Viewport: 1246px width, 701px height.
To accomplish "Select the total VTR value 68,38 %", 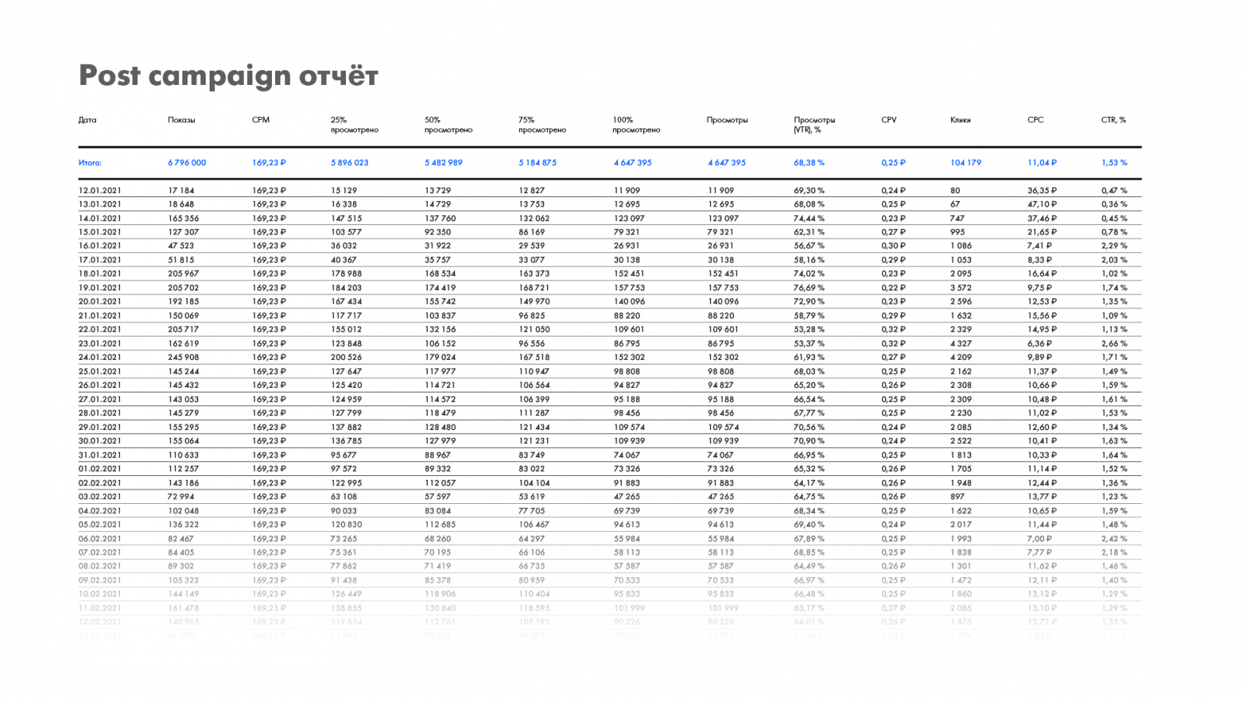I will click(809, 163).
